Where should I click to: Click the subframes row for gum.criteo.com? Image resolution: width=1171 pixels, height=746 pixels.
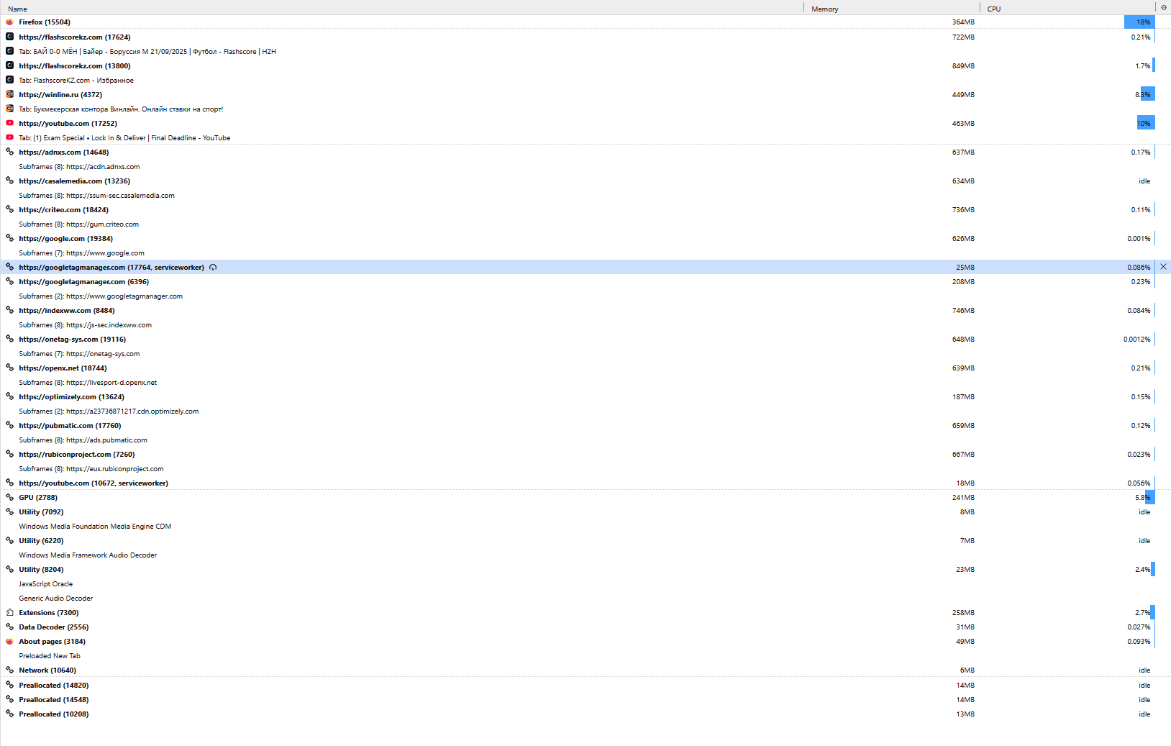pyautogui.click(x=585, y=224)
